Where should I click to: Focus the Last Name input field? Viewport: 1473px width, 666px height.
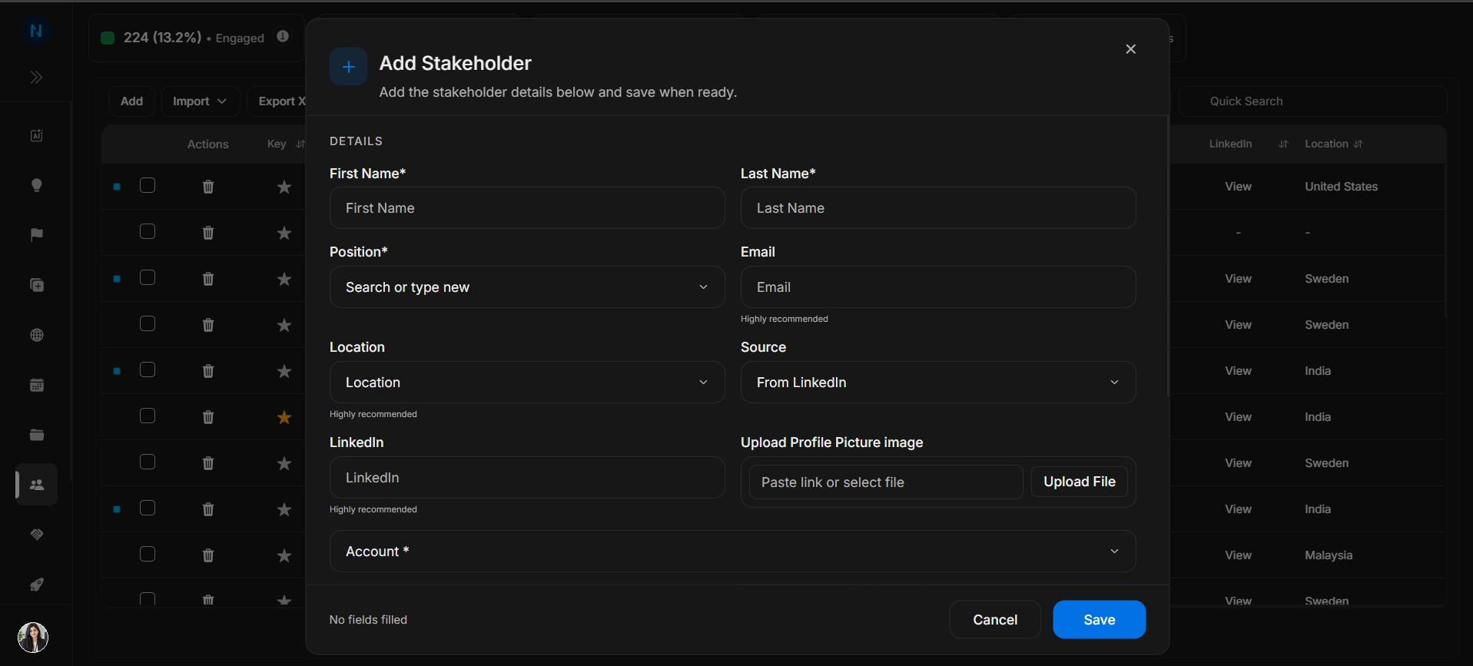click(x=938, y=208)
